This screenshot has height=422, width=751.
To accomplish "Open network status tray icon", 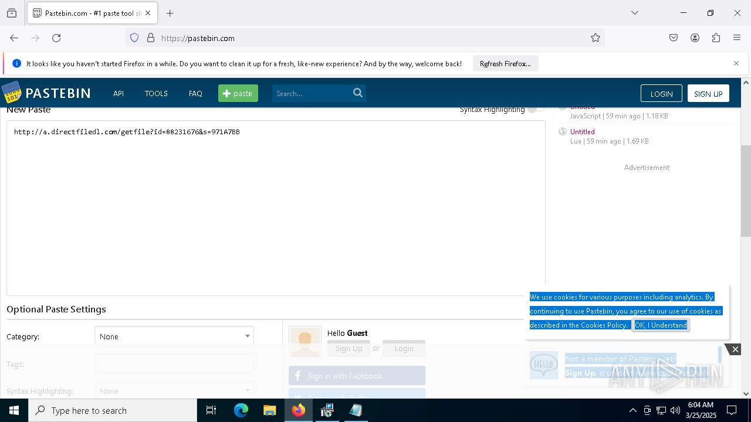I will pos(661,410).
